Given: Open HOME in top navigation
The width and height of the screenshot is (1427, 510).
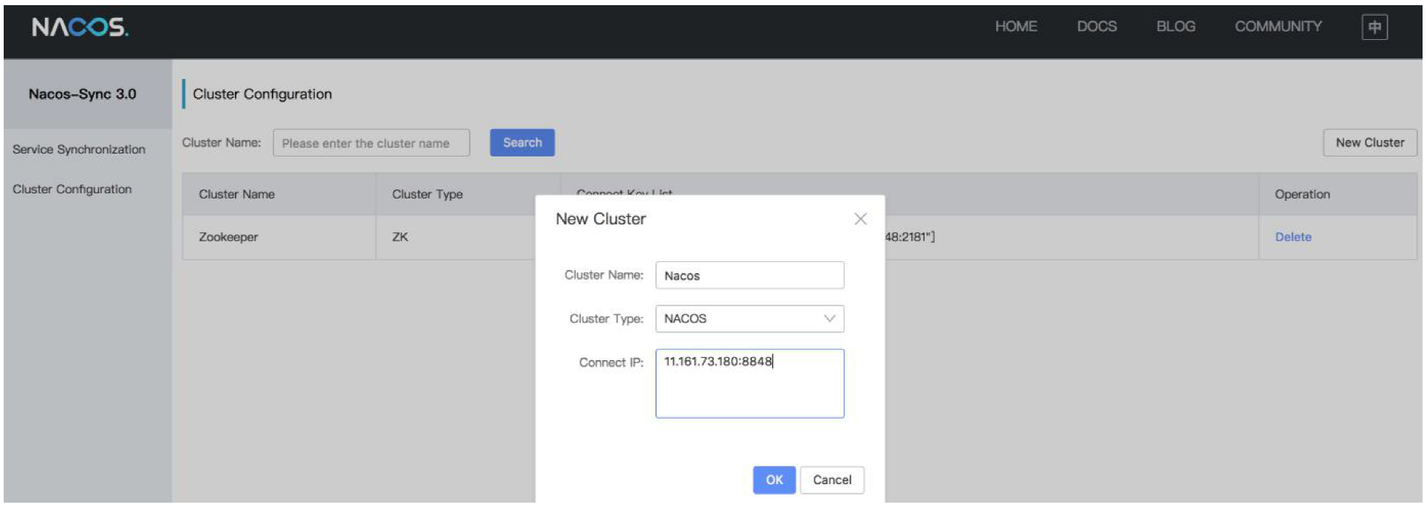Looking at the screenshot, I should pyautogui.click(x=1015, y=27).
